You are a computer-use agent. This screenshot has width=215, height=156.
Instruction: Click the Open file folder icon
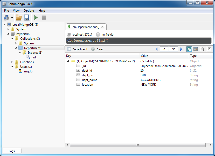click(x=19, y=18)
